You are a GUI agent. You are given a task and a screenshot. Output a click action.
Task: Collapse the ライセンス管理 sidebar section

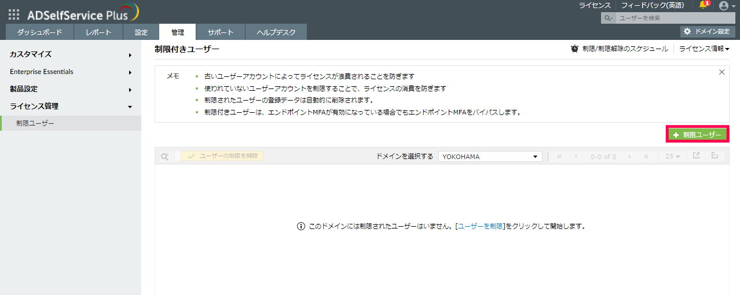(x=71, y=106)
